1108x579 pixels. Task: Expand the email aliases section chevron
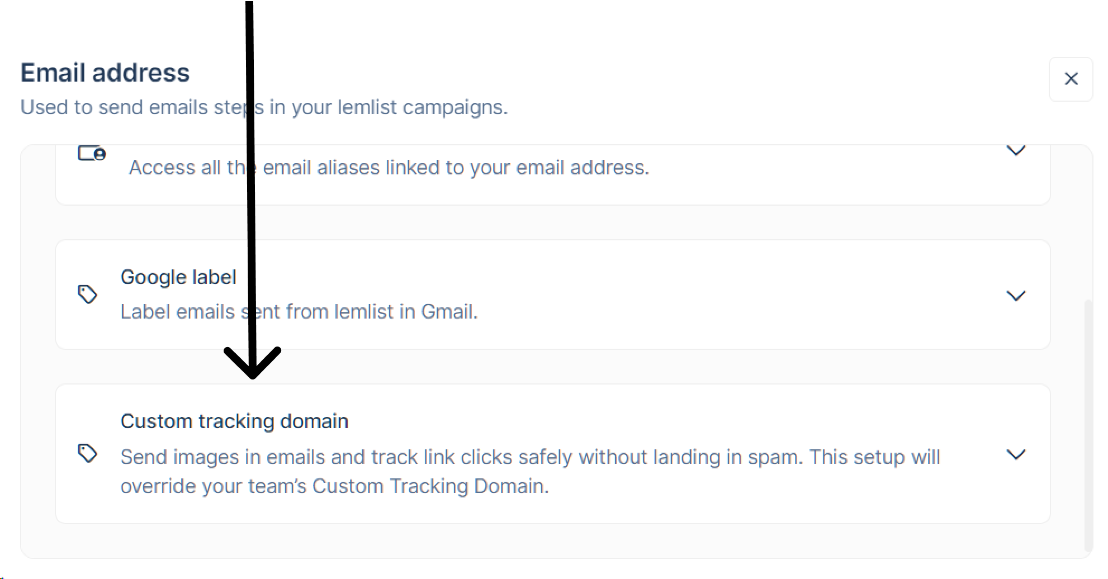[1016, 150]
